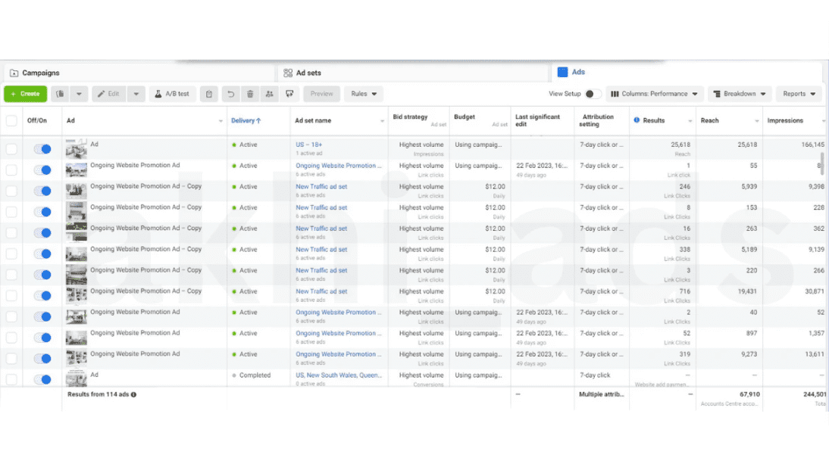Tick the select-all checkbox in header

click(x=11, y=120)
